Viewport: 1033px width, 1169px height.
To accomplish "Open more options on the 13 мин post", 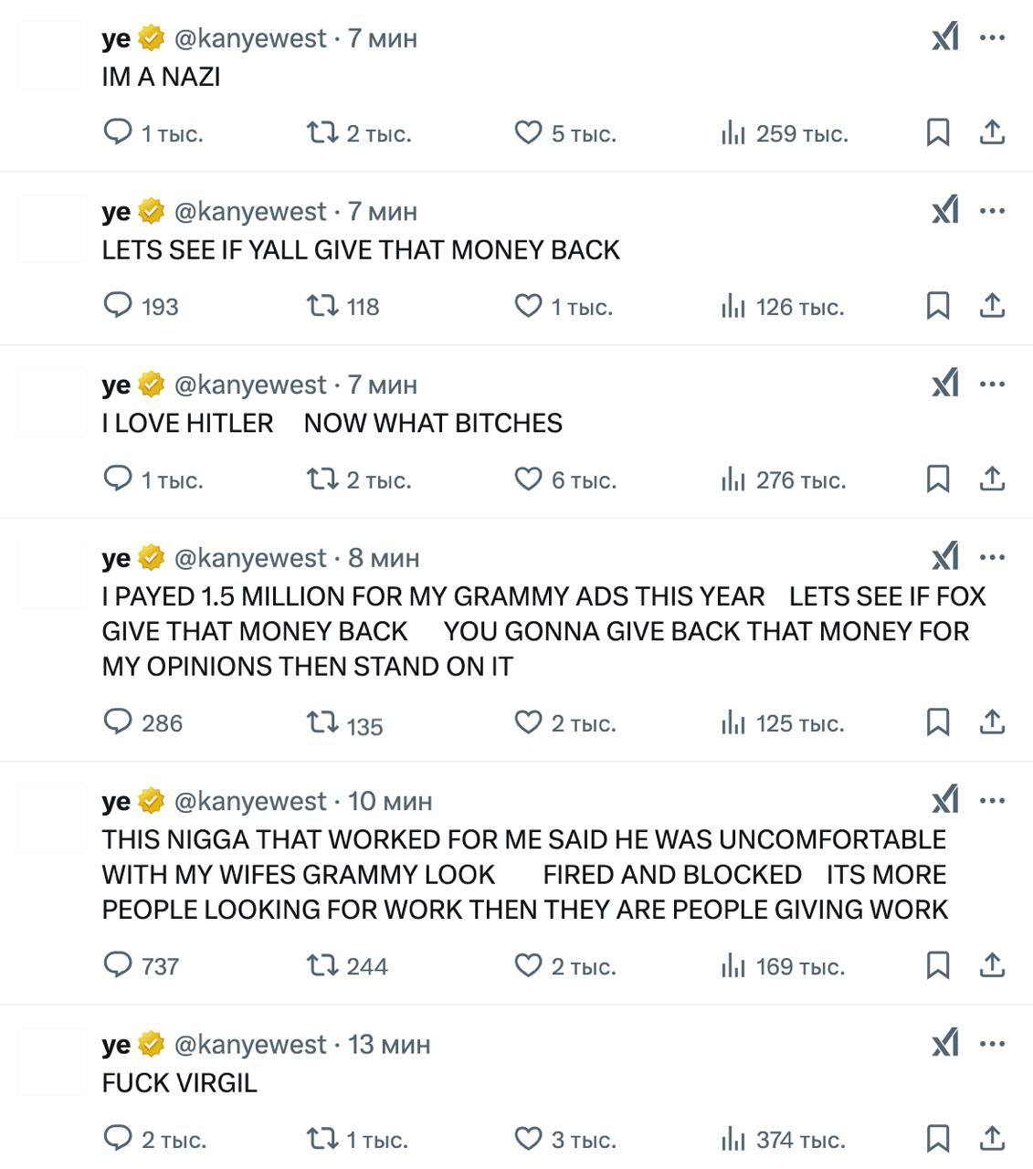I will click(992, 1043).
